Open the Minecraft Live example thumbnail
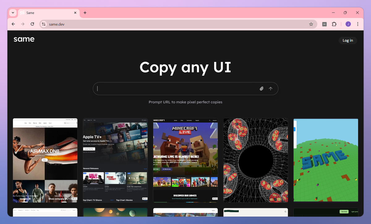 pos(185,160)
